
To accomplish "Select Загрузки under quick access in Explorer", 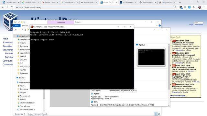I will (23, 43).
